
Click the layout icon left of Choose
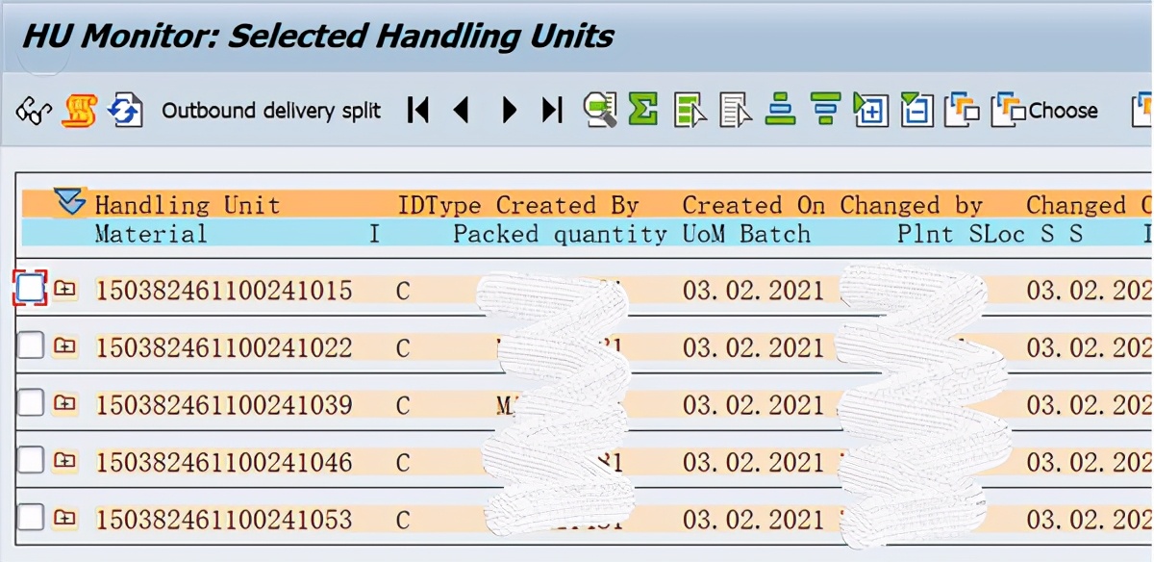pos(962,110)
